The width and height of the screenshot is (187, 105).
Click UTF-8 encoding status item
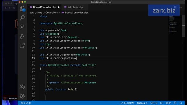click(x=154, y=103)
